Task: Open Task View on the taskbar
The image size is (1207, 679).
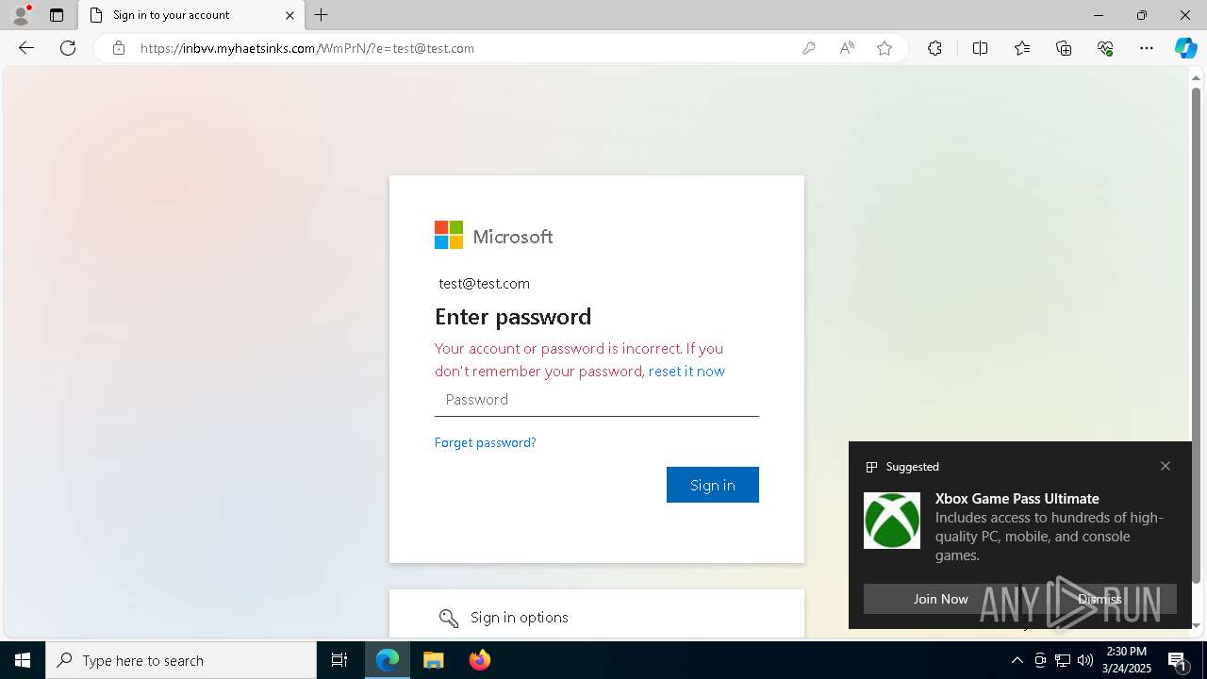Action: (339, 660)
